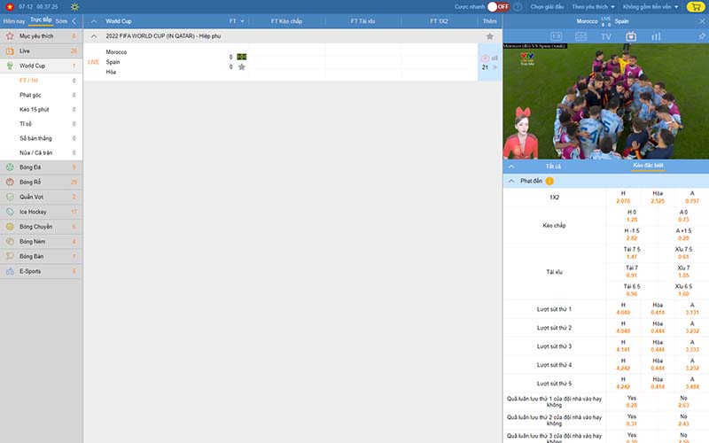
Task: Favorite the Morocco vs Spain match star
Action: (x=241, y=67)
